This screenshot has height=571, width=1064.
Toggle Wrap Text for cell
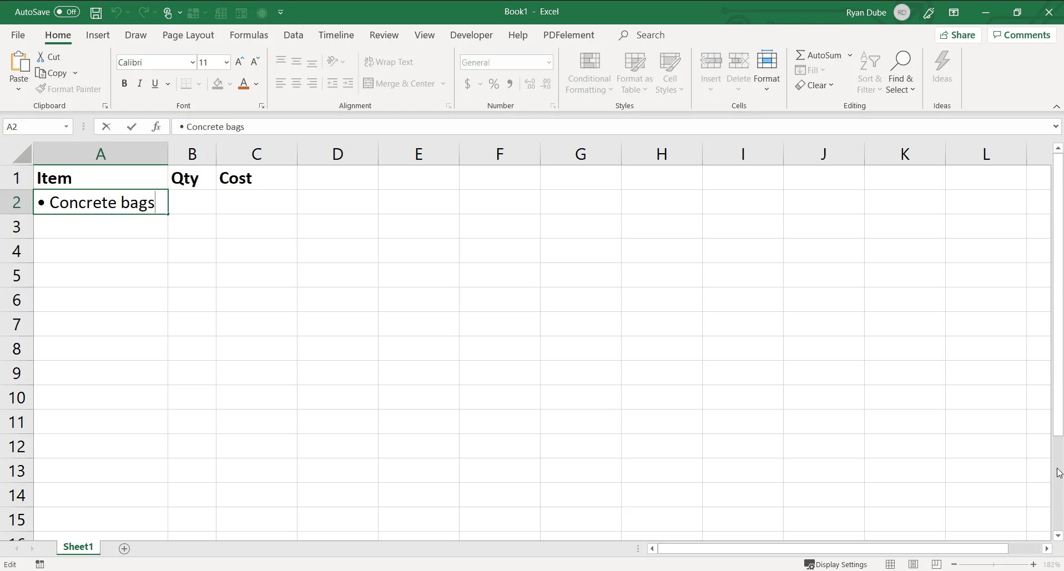pos(389,62)
